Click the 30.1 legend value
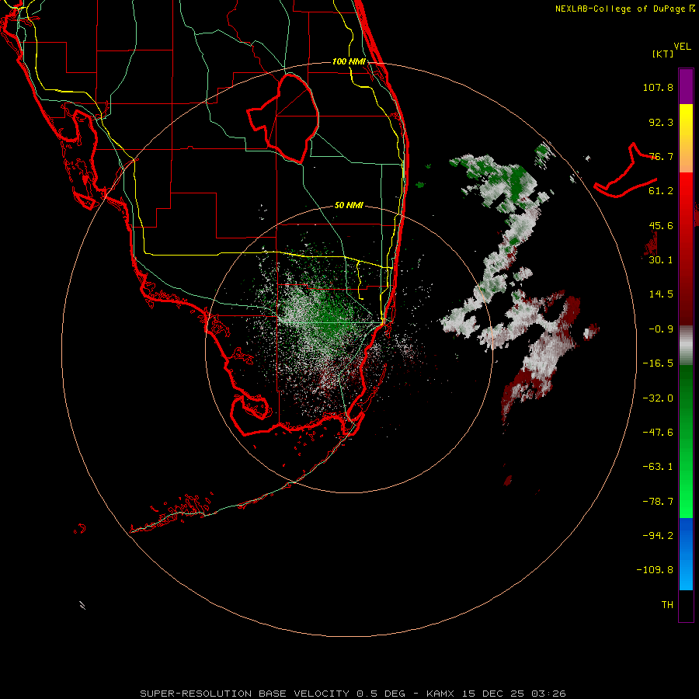 tap(661, 260)
